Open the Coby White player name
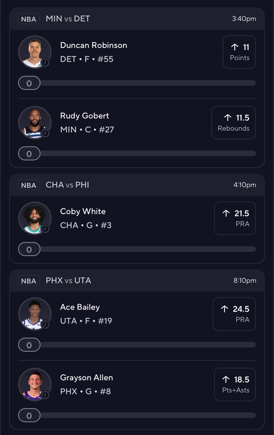This screenshot has height=435, width=274. point(83,211)
